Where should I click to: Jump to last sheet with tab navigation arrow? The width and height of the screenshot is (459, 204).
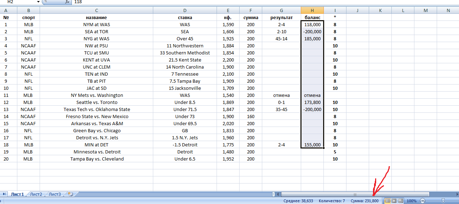[5, 194]
